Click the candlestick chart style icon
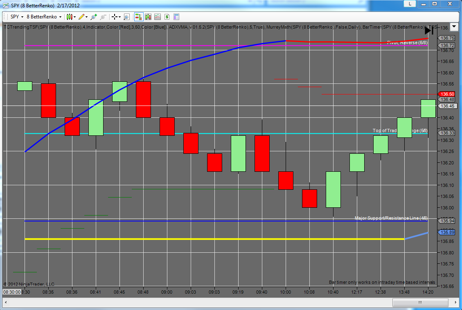 coord(69,17)
